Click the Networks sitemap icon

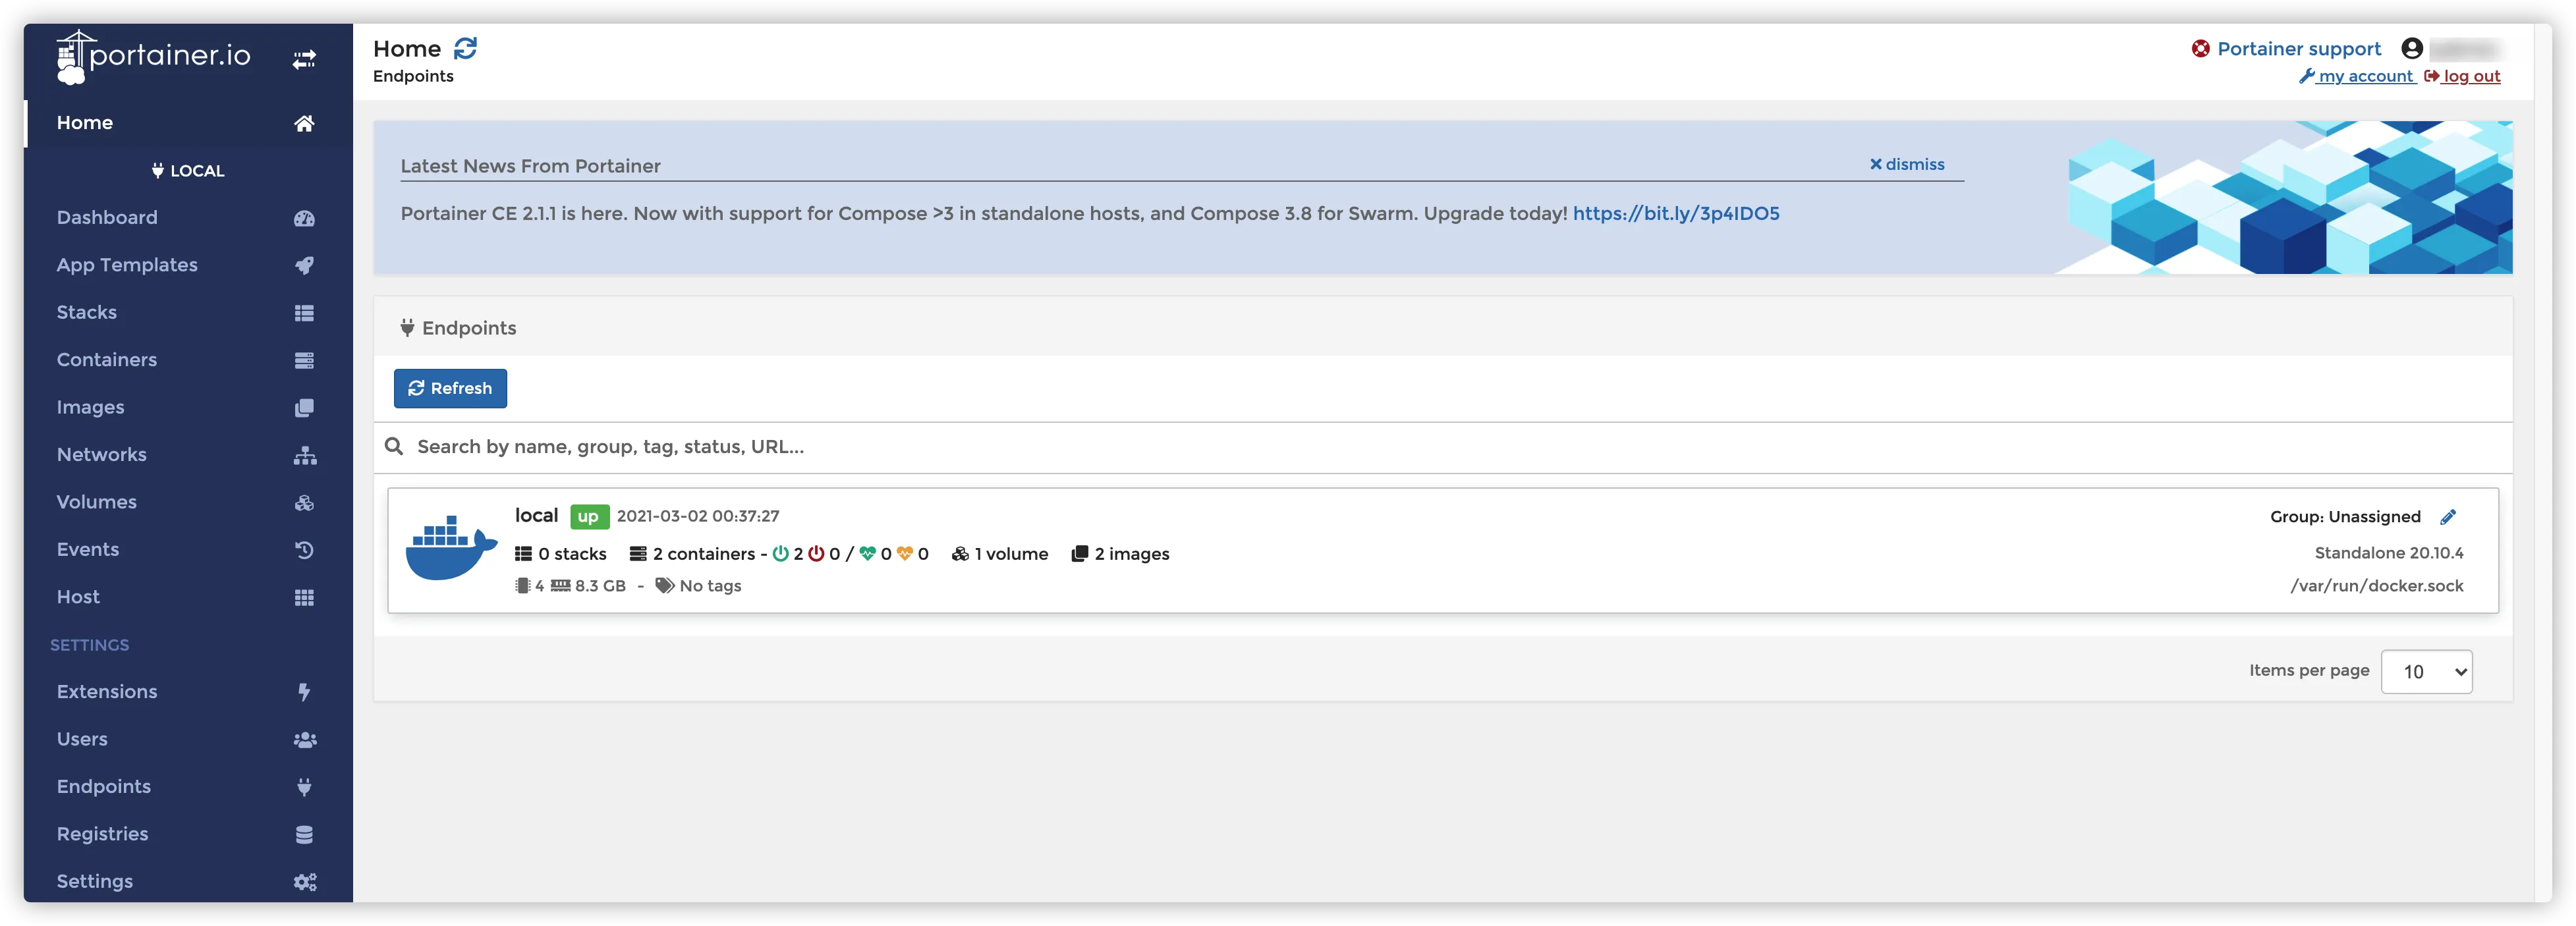coord(304,455)
